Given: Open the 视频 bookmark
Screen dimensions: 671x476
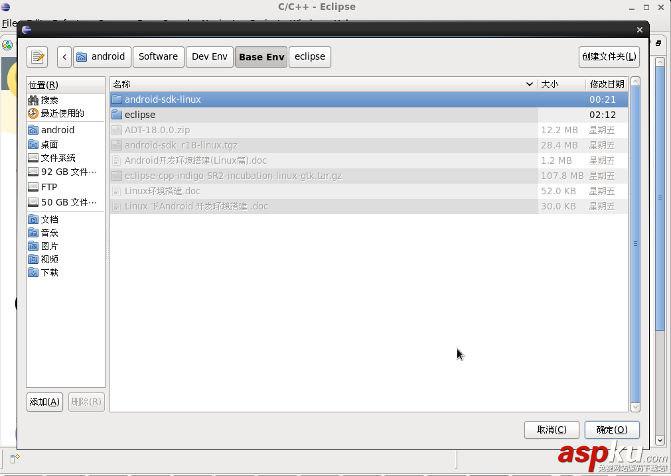Looking at the screenshot, I should pos(66,259).
